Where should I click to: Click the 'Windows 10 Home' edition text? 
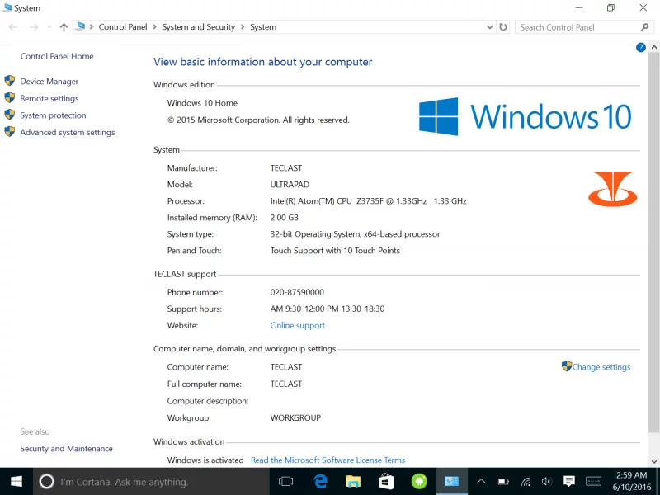click(x=202, y=103)
